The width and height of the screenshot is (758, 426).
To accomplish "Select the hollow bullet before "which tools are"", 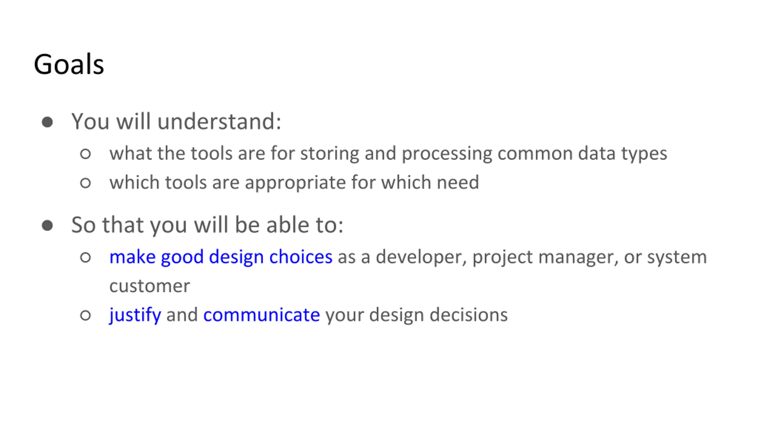I will click(x=85, y=183).
